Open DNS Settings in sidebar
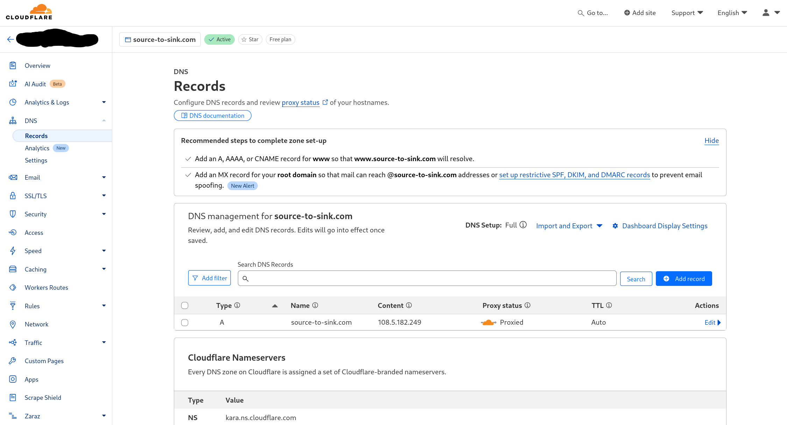Viewport: 787px width, 425px height. tap(36, 160)
